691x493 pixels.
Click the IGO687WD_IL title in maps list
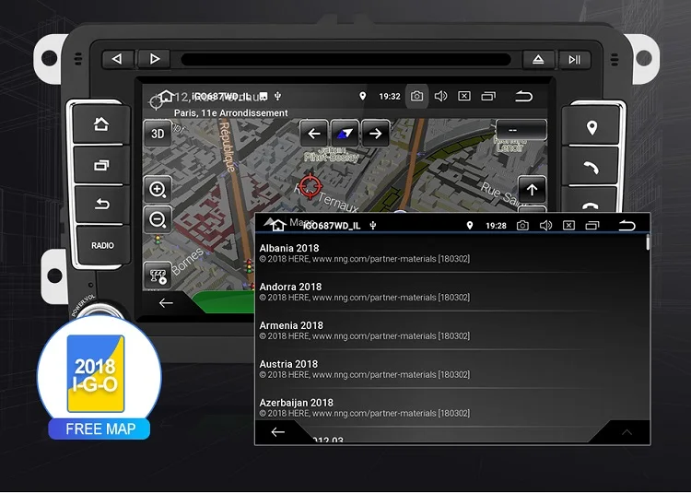[332, 226]
